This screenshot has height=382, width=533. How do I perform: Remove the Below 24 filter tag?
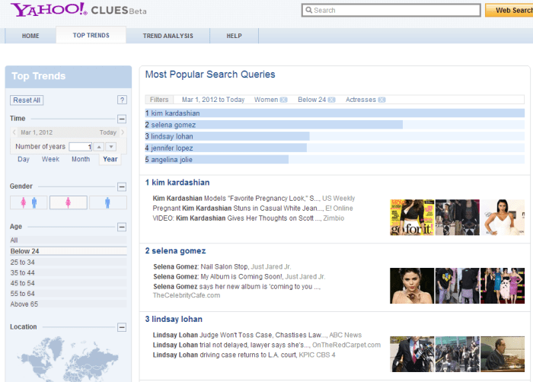(x=331, y=100)
